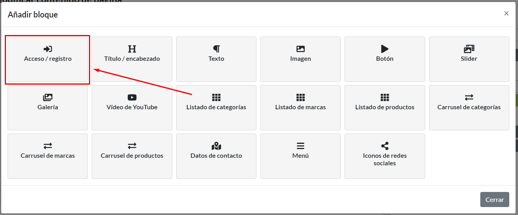Select the Menú hamburger icon
The width and height of the screenshot is (518, 215).
click(300, 146)
